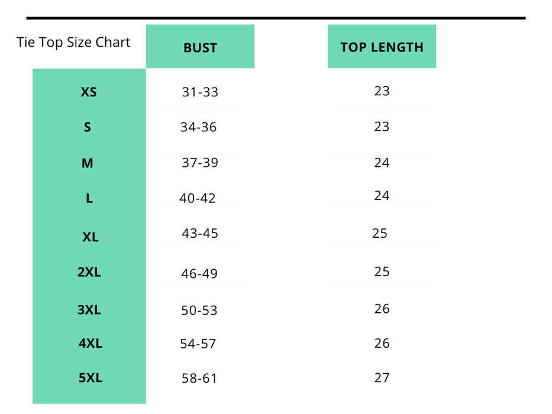Screen dimensions: 552x414
Task: Select the XL size row label
Action: (90, 237)
